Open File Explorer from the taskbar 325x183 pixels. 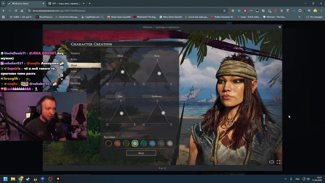pyautogui.click(x=13, y=179)
